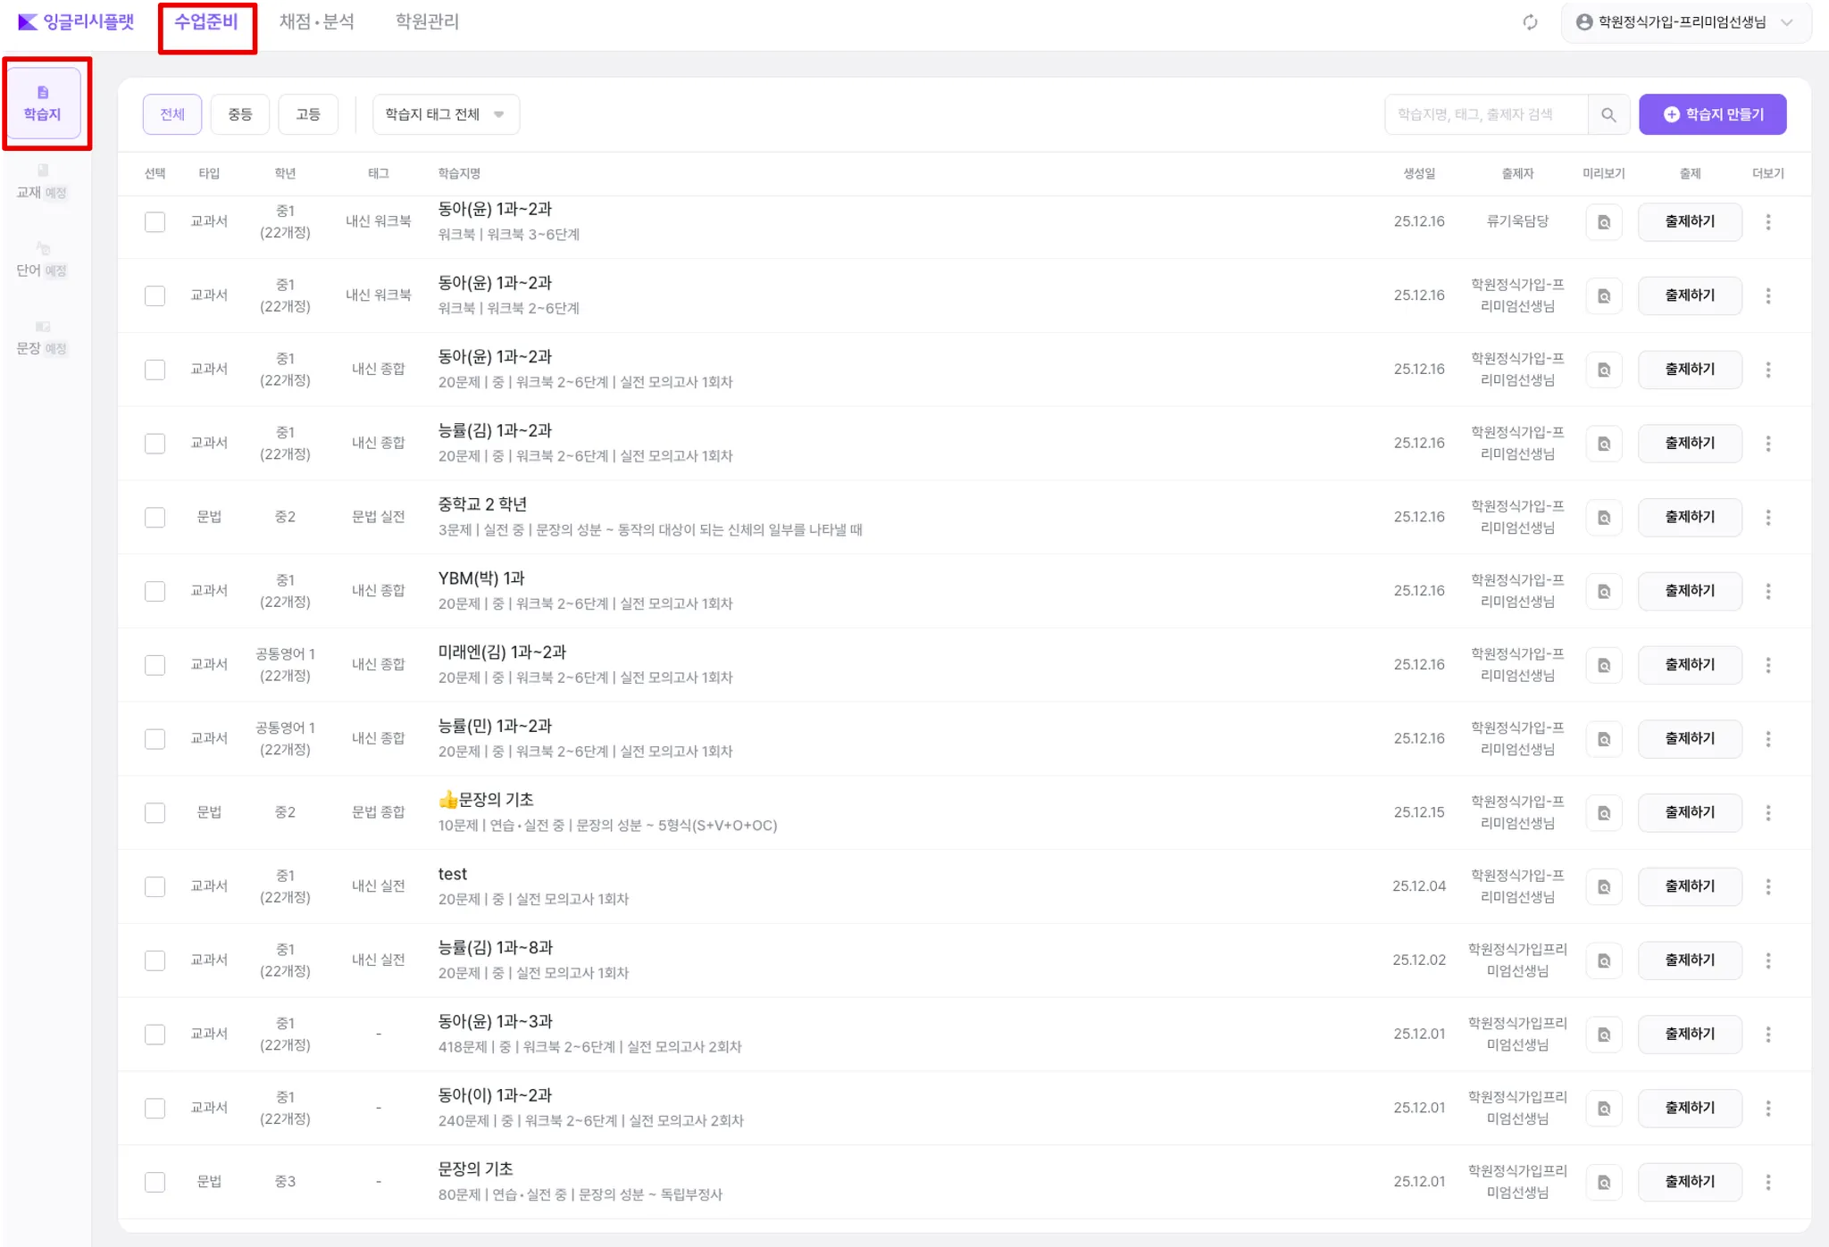Screen dimensions: 1829x1247
Task: Check the box for 능률(민) 1과~2과
Action: click(155, 739)
